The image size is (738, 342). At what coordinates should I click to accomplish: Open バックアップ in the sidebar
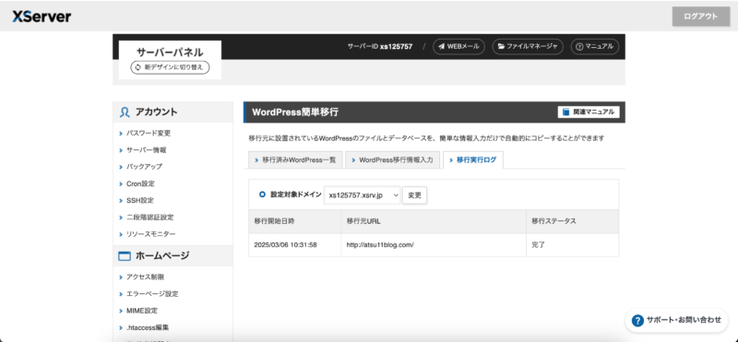click(x=144, y=167)
